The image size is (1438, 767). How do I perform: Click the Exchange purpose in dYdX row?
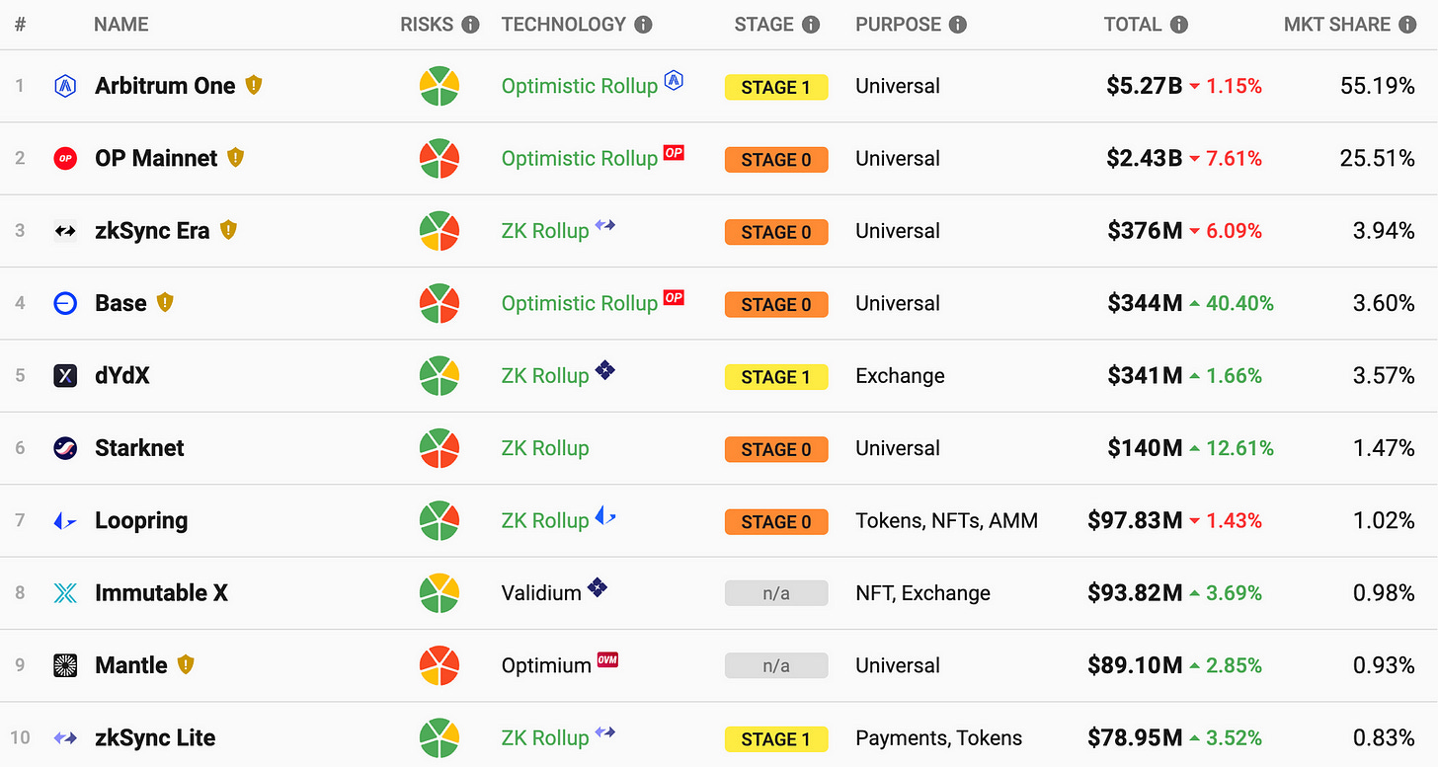(x=900, y=375)
